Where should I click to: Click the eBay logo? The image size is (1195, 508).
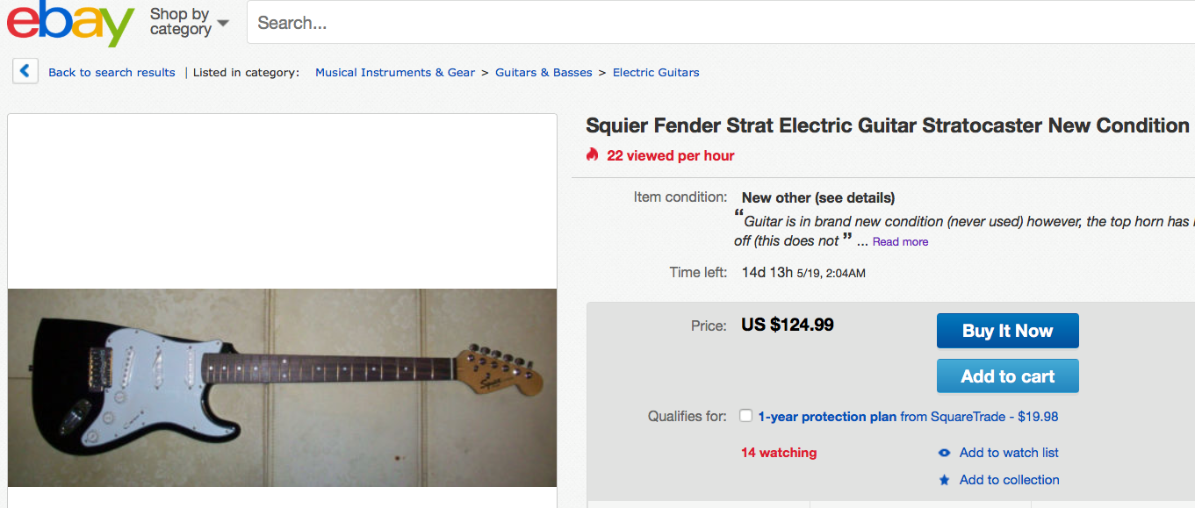70,24
